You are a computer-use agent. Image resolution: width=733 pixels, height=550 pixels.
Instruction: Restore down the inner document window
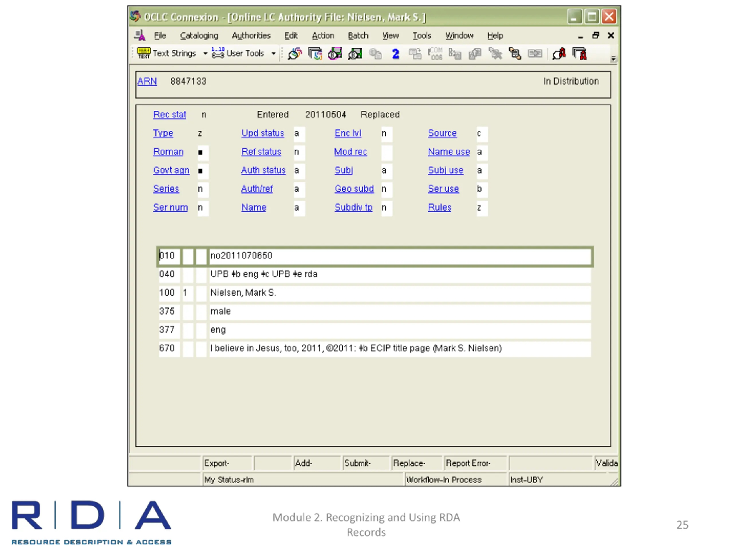point(596,35)
